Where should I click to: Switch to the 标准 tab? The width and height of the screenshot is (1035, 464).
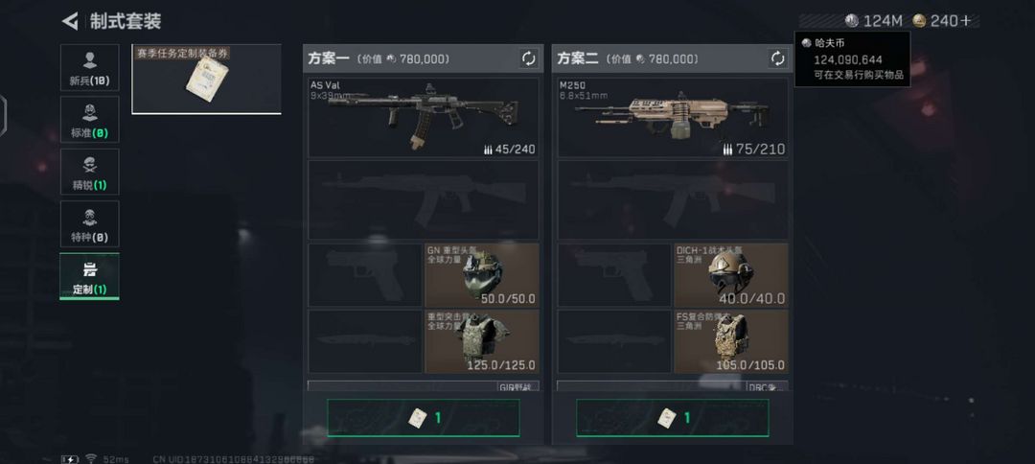pos(90,120)
